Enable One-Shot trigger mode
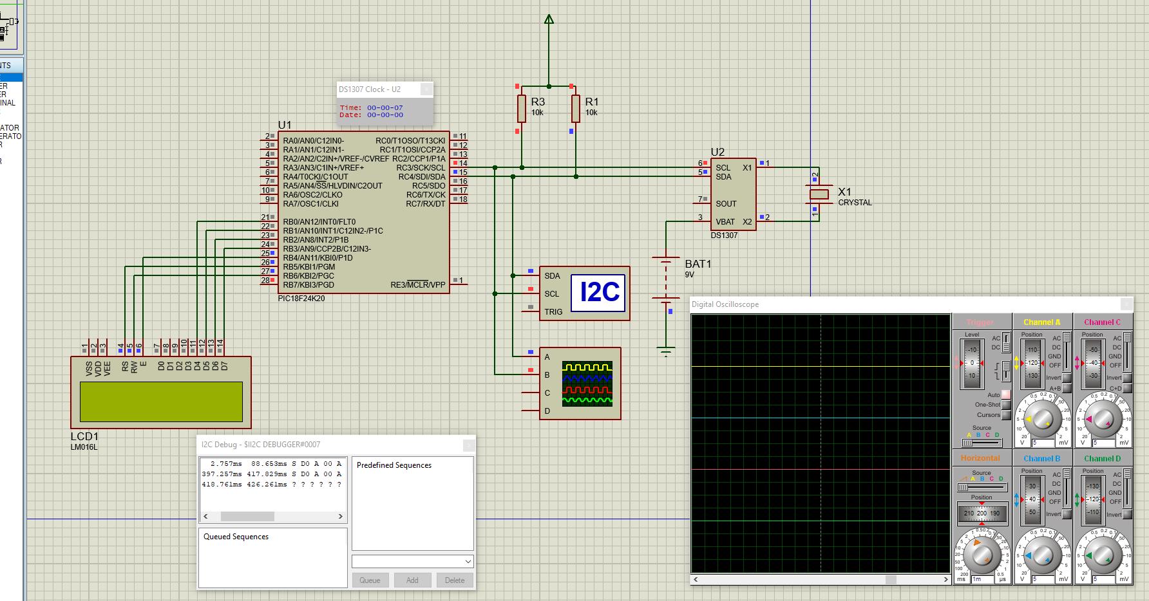The height and width of the screenshot is (601, 1149). click(1006, 405)
